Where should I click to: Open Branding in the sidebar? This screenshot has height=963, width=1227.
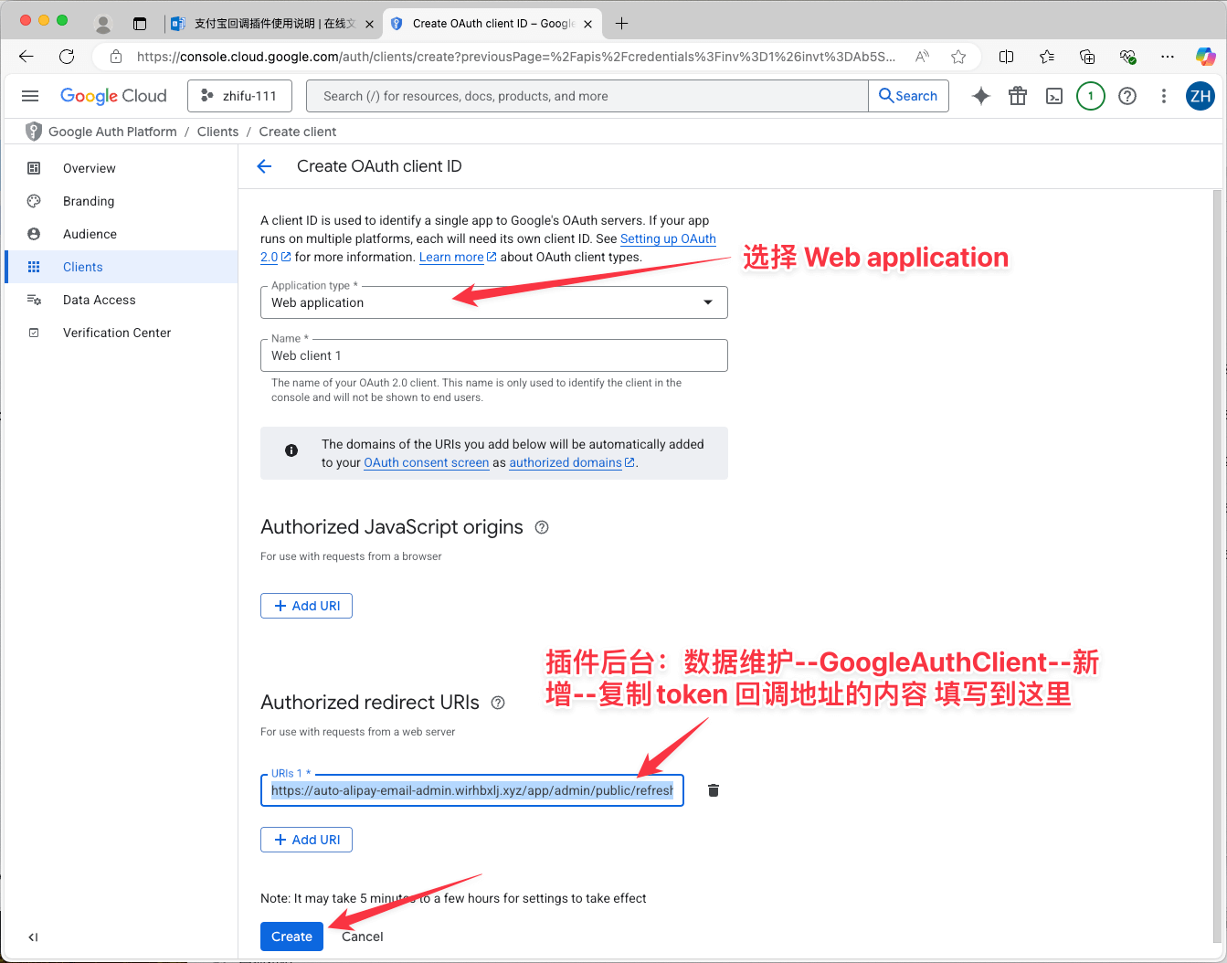click(x=121, y=201)
